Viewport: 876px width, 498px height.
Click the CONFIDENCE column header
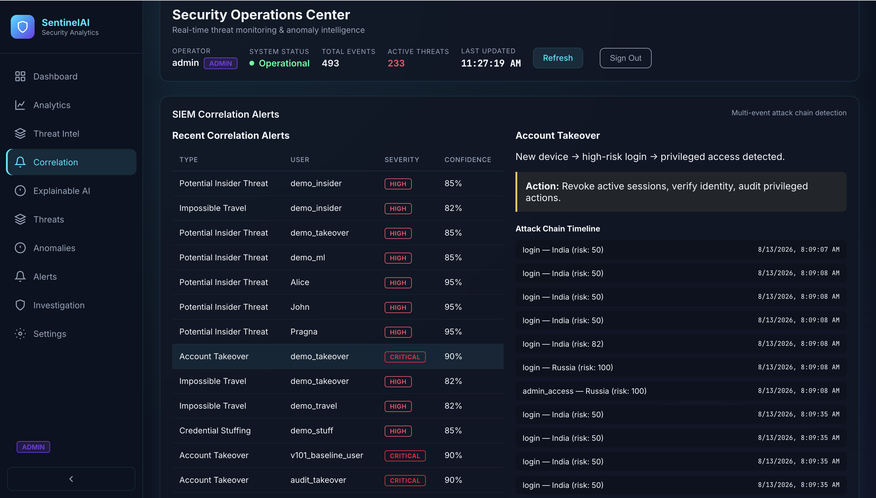click(x=467, y=159)
